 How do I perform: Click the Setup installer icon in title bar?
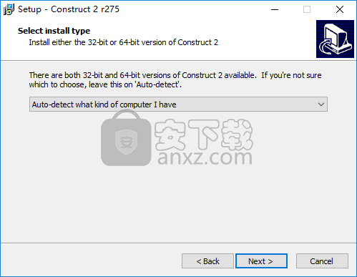9,9
